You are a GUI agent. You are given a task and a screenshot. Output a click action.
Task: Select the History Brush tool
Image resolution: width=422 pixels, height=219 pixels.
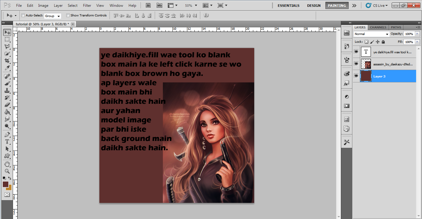[x=7, y=98]
